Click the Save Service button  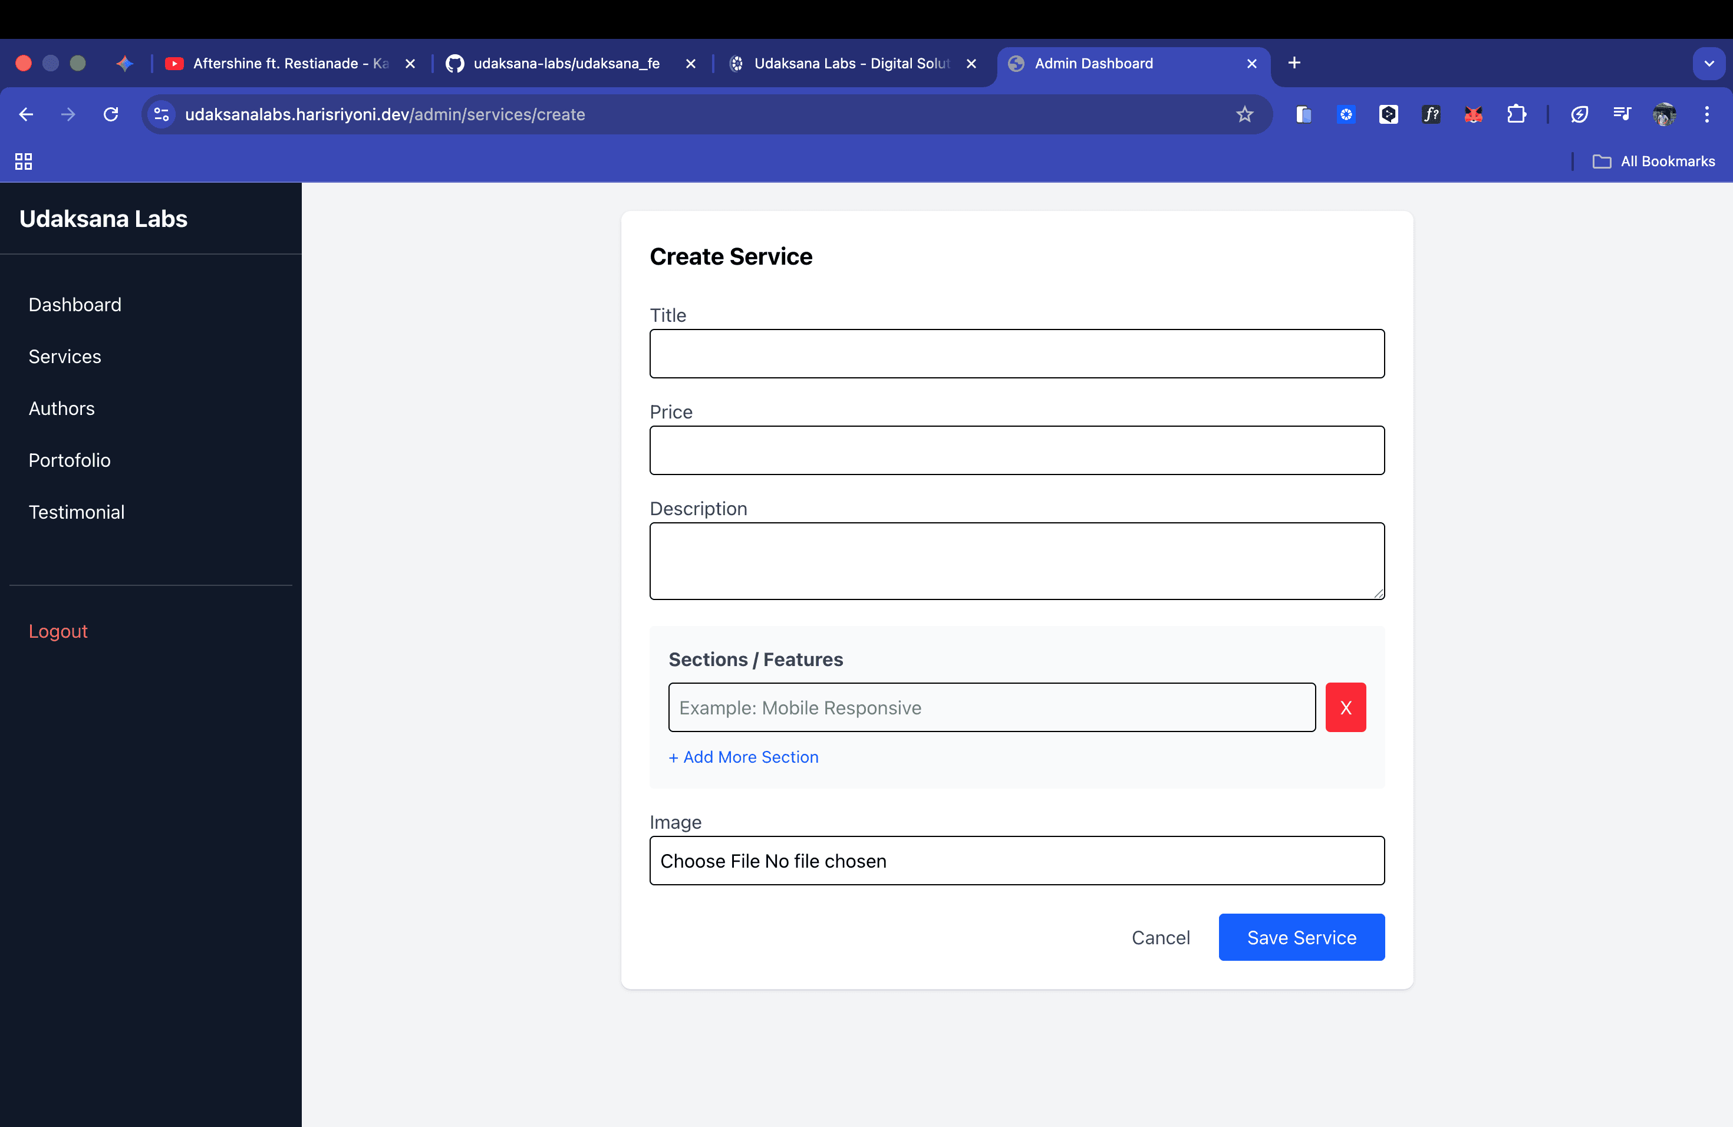pos(1300,937)
